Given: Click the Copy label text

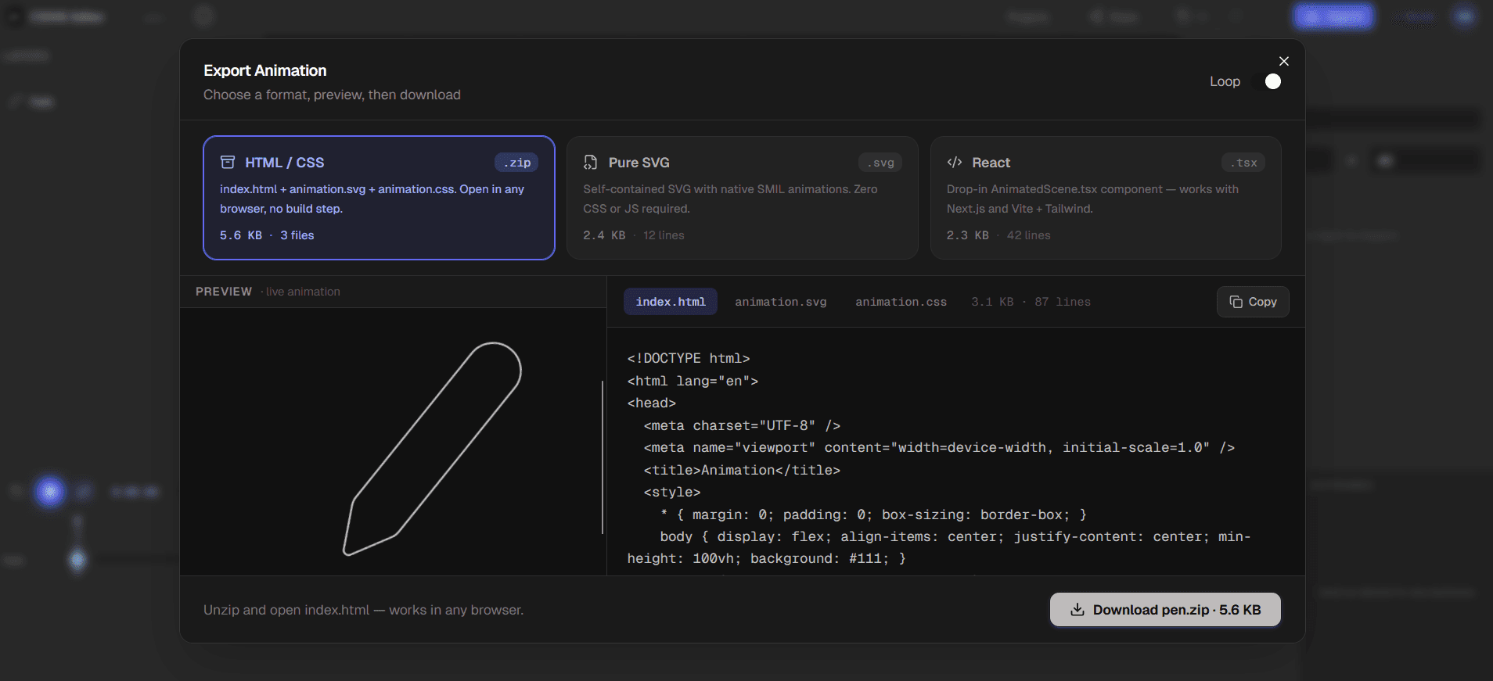Looking at the screenshot, I should (x=1262, y=302).
